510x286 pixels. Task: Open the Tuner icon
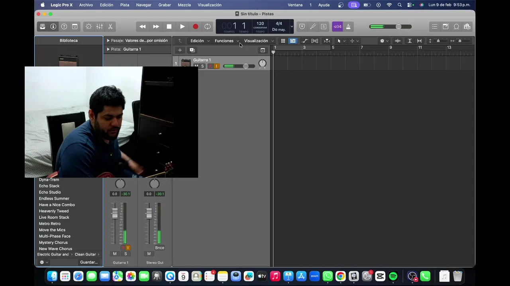point(313,27)
